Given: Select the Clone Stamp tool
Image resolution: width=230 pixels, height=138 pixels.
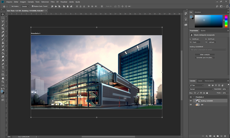Looking at the screenshot, I should pyautogui.click(x=3, y=43).
